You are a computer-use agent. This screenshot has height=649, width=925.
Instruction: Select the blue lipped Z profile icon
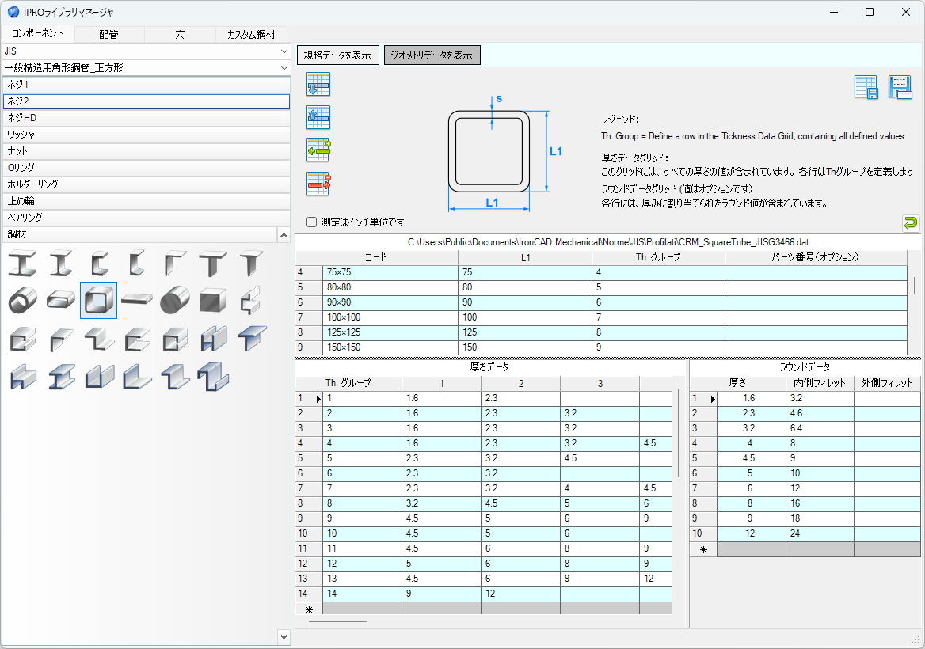(213, 378)
